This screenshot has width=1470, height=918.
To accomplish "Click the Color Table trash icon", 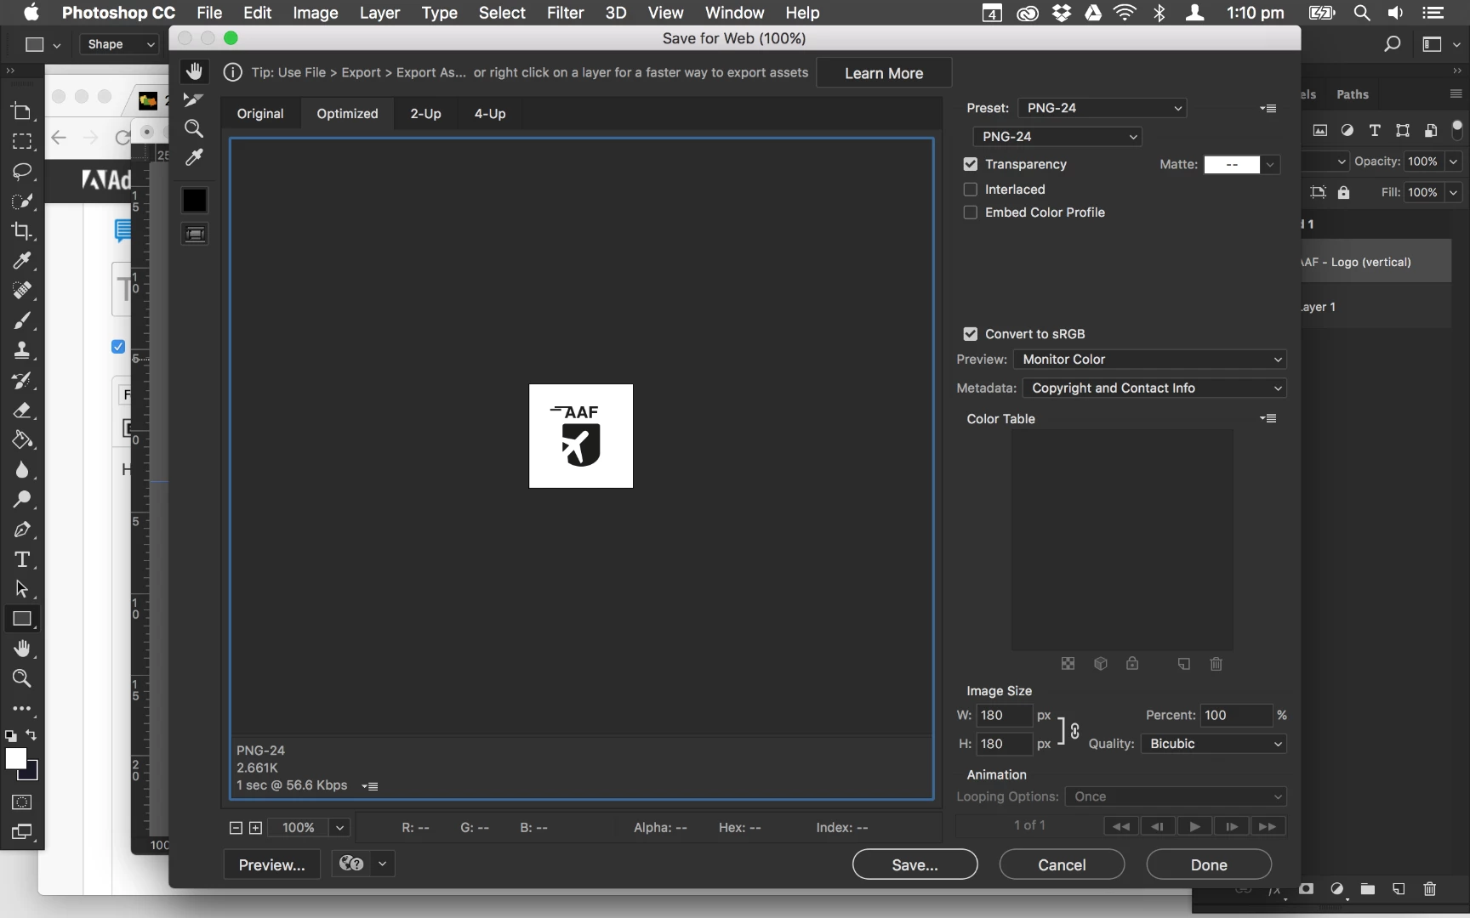I will tap(1216, 664).
